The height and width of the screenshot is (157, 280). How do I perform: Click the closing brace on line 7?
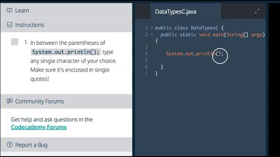tap(156, 73)
